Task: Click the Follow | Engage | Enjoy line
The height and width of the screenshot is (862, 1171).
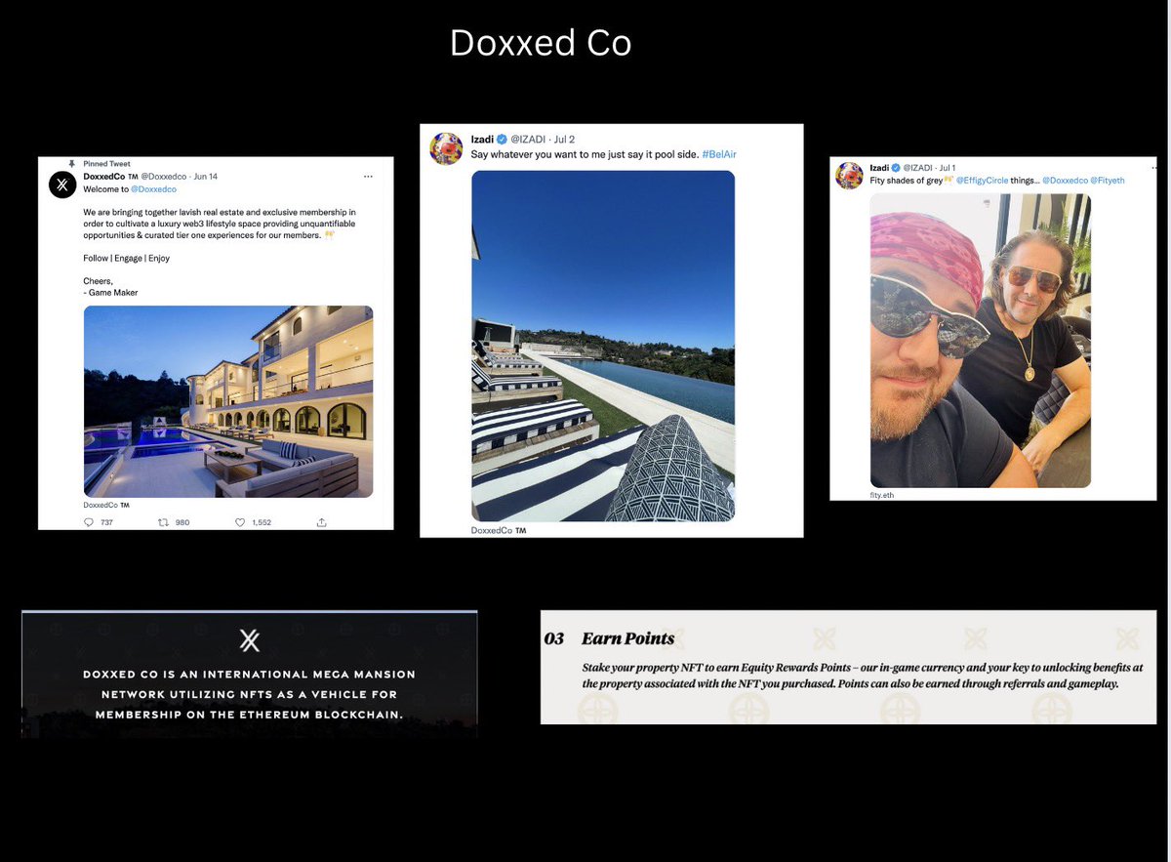Action: (126, 259)
